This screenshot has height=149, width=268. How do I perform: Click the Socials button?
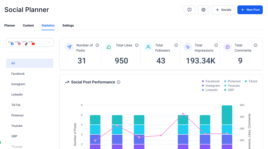[x=223, y=10]
